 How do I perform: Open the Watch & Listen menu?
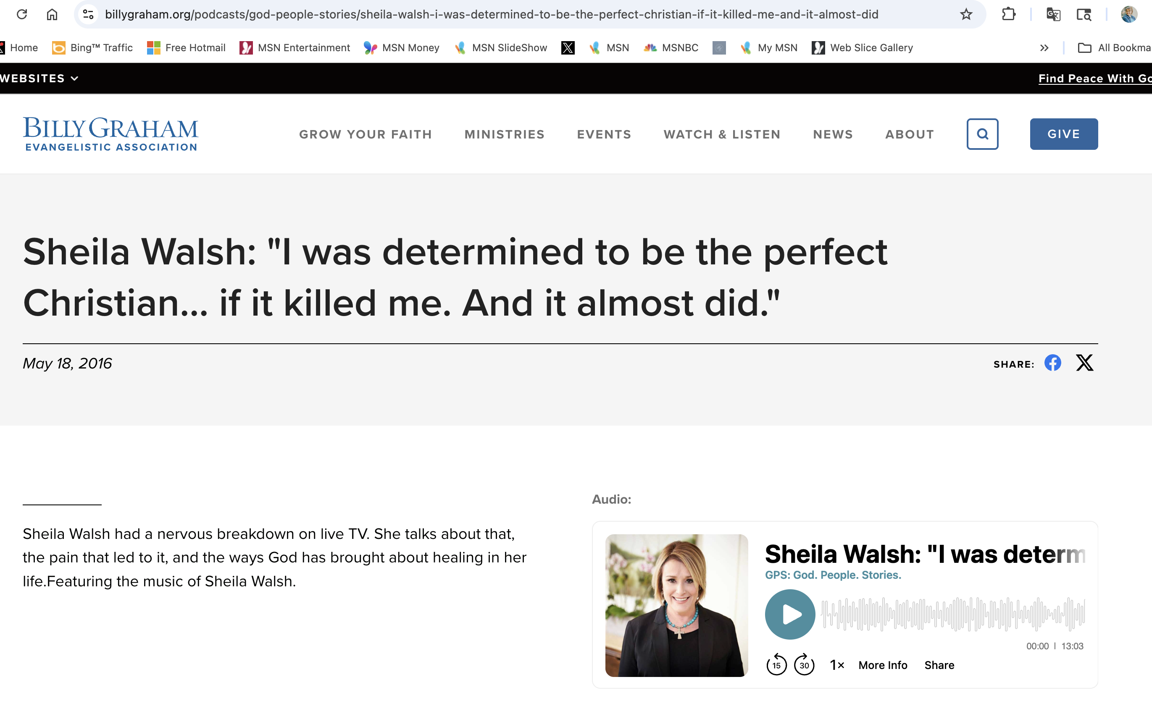tap(721, 134)
